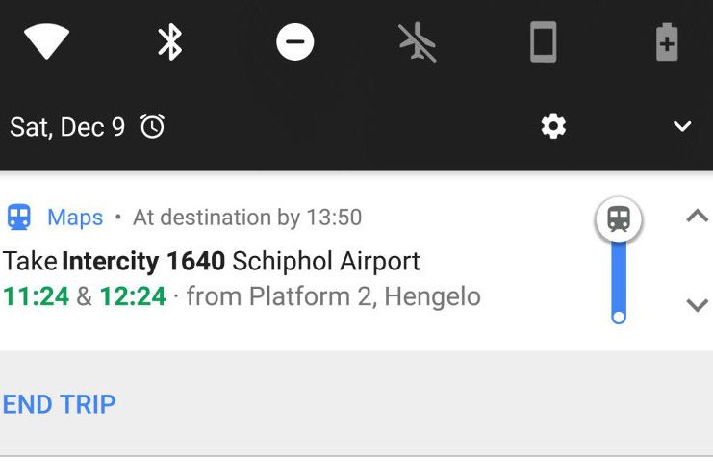Tap the Maps app name label

75,218
